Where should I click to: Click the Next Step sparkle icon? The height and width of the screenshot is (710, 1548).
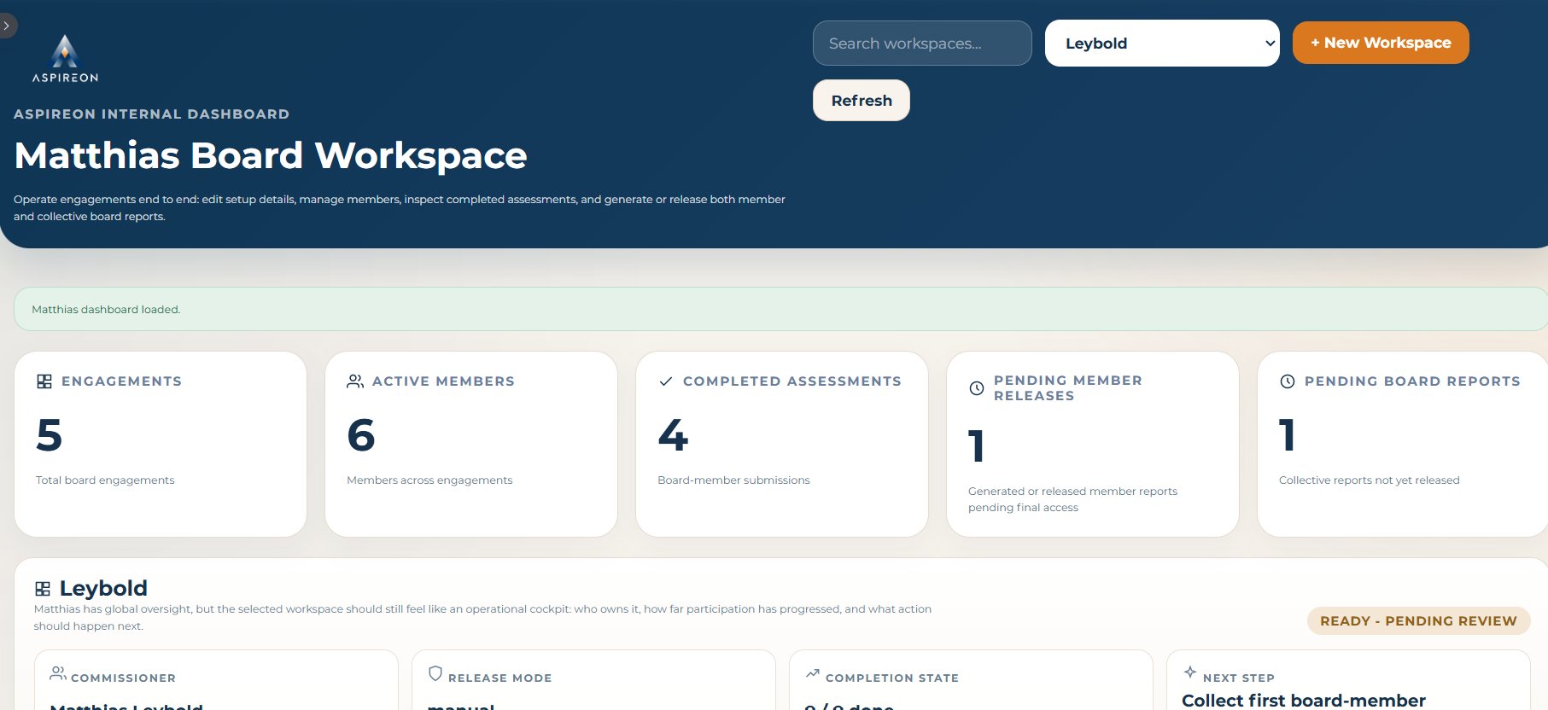1190,672
